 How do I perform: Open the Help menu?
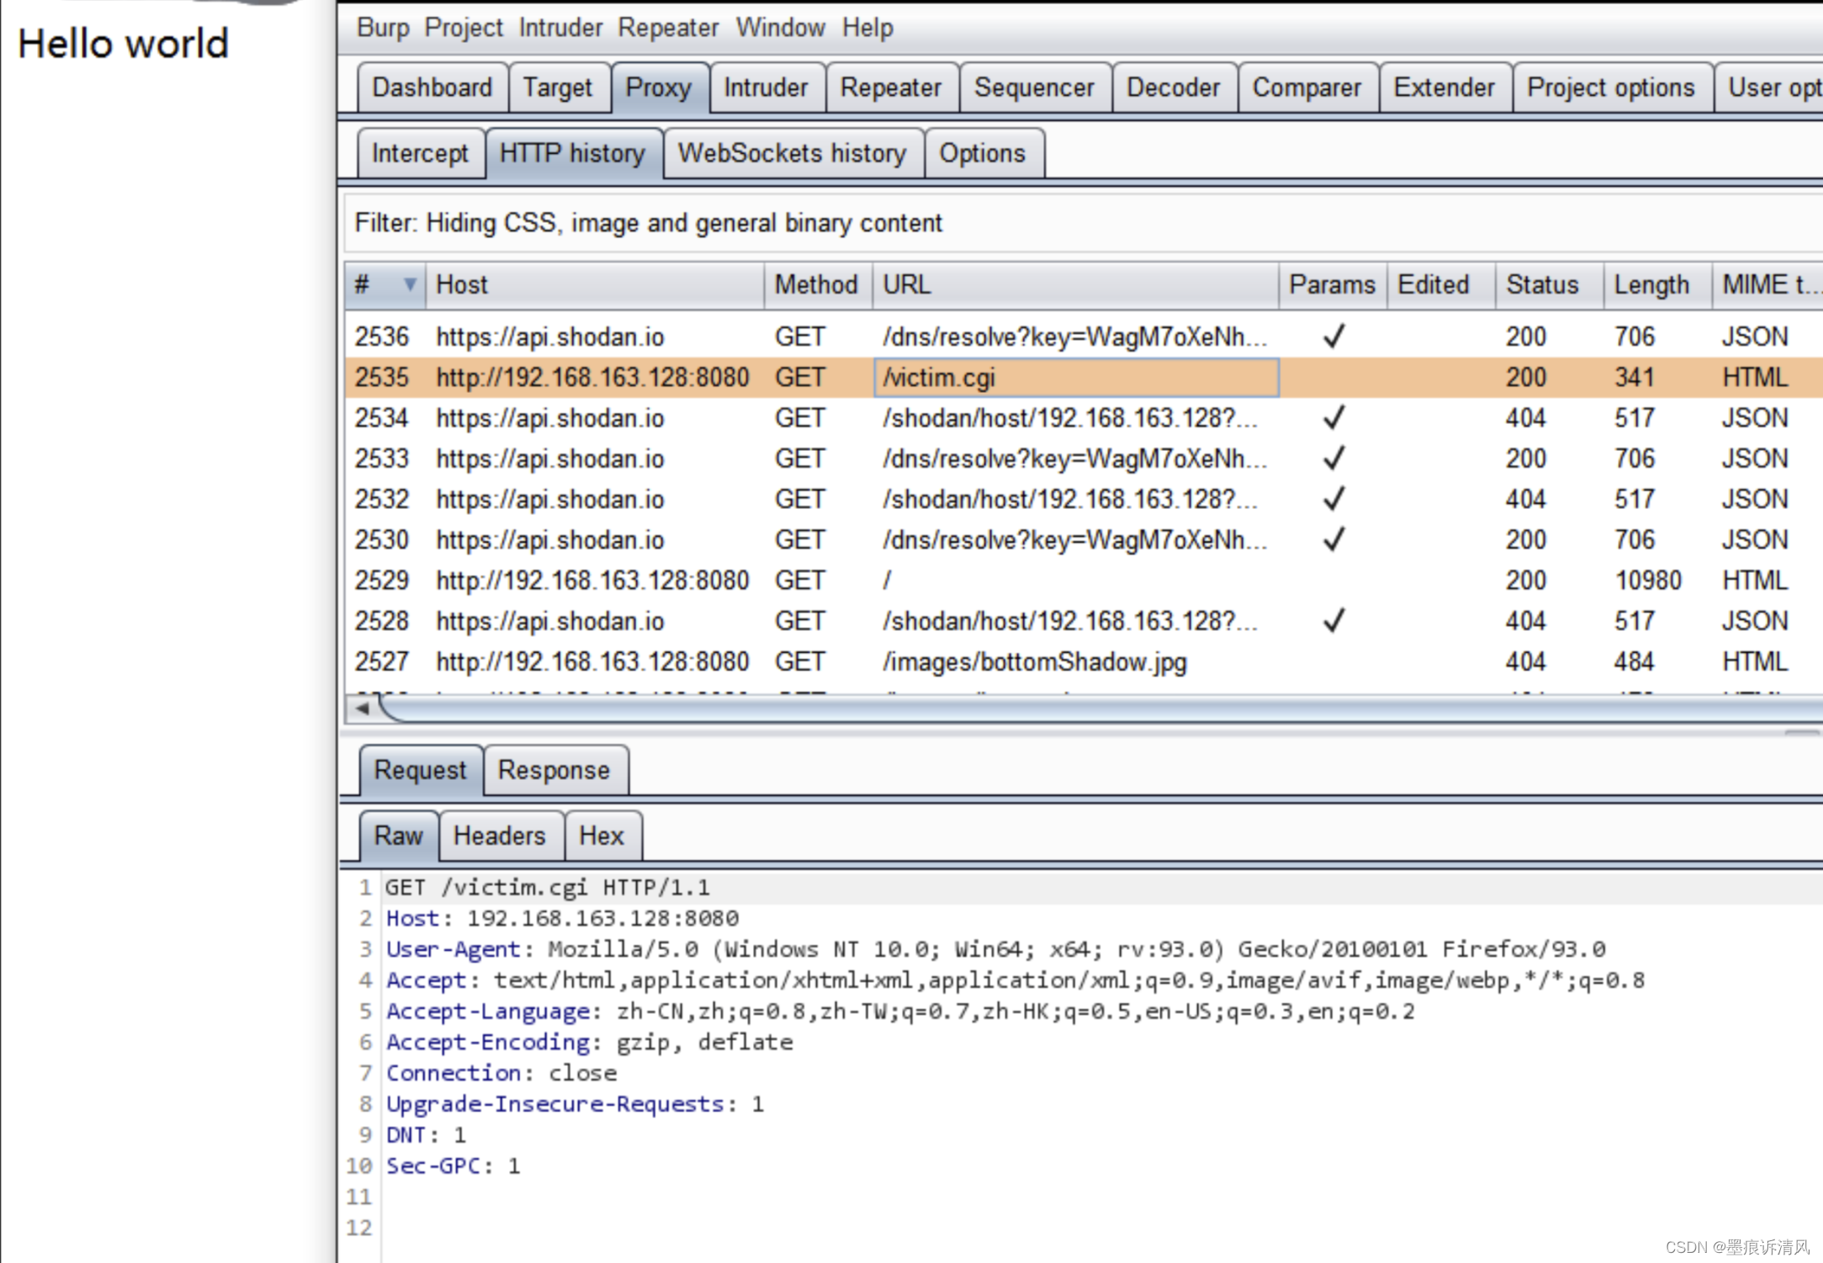point(867,28)
